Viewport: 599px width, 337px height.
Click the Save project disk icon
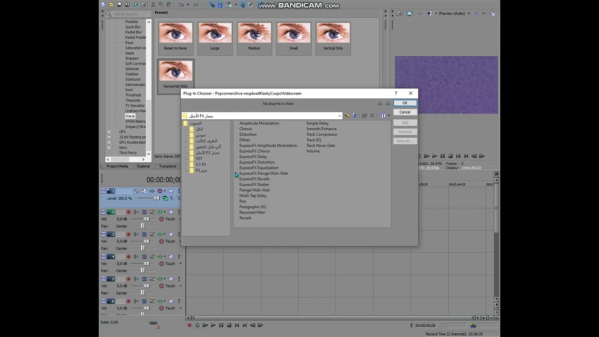[119, 5]
